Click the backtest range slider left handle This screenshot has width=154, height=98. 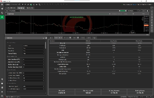[120, 11]
